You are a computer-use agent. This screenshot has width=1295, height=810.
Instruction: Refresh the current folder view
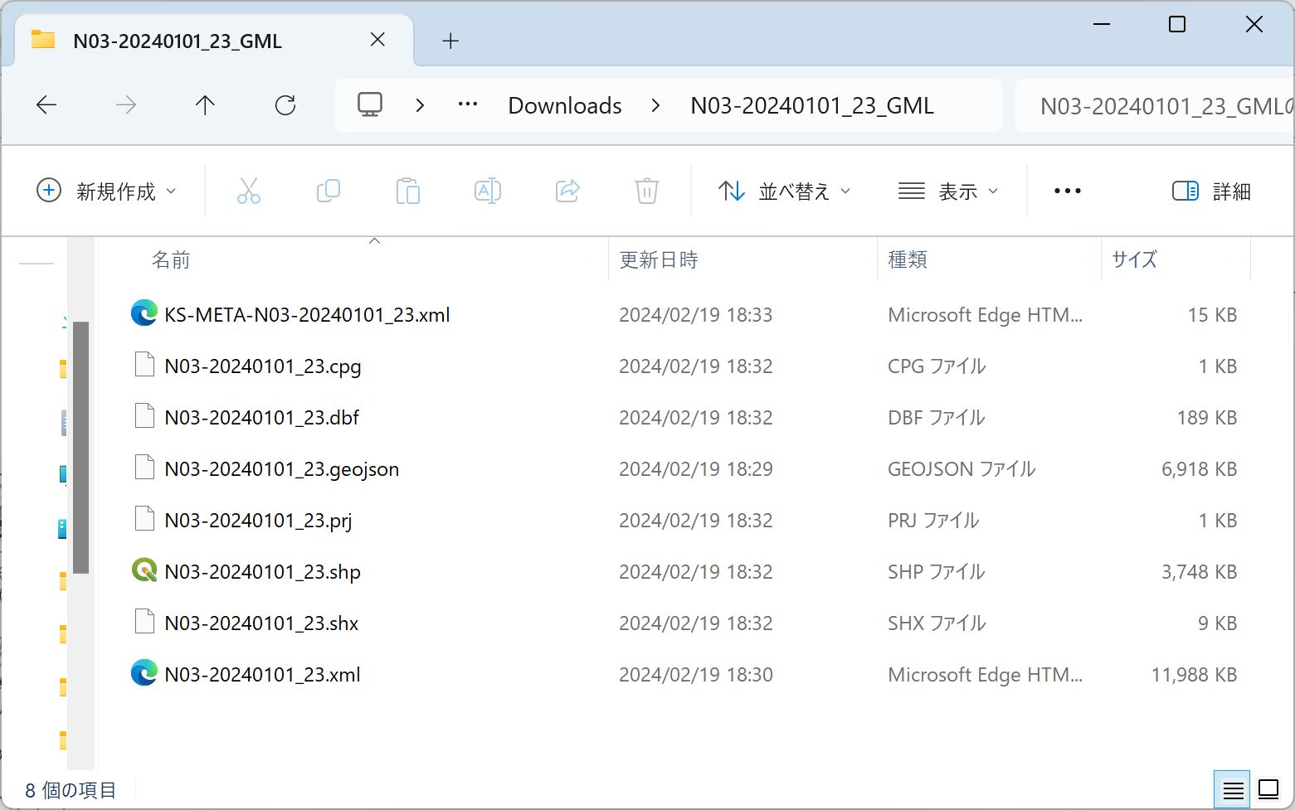point(285,105)
